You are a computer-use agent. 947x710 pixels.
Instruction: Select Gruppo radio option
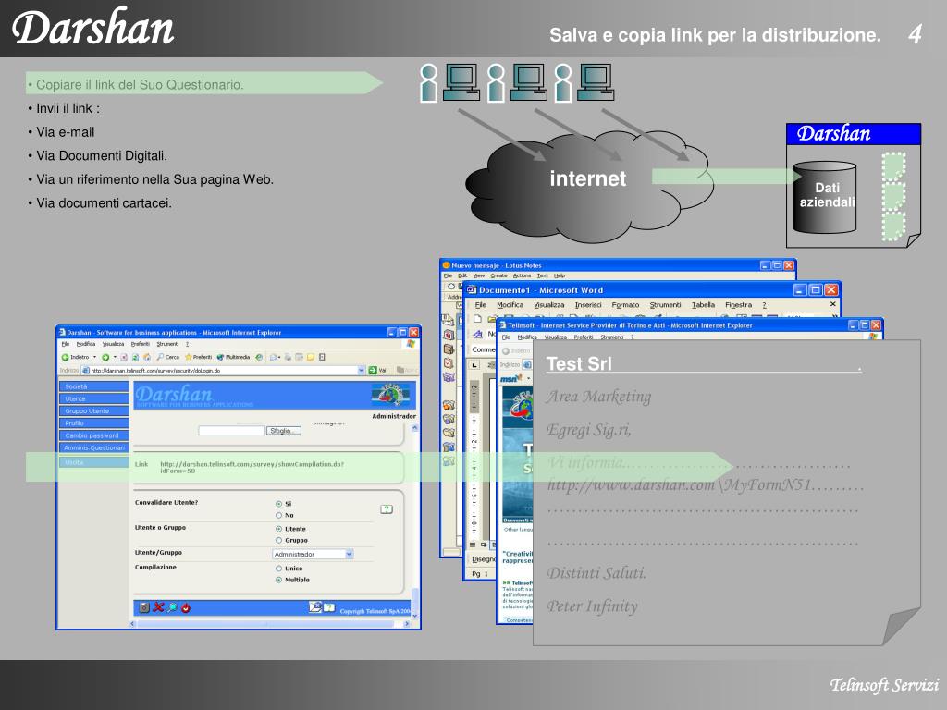(278, 540)
